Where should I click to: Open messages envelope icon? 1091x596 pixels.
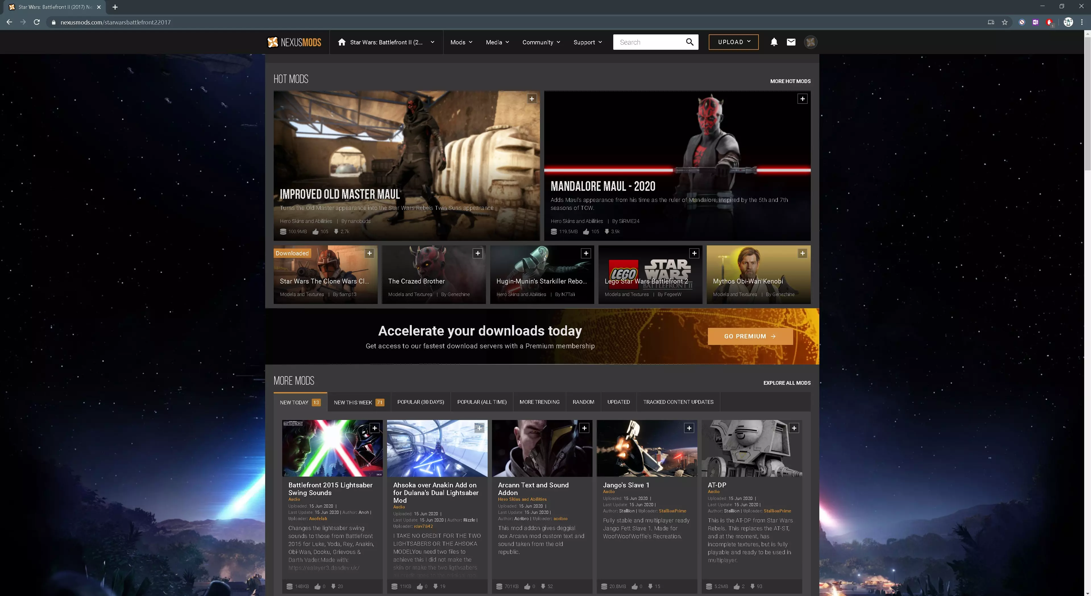coord(791,42)
